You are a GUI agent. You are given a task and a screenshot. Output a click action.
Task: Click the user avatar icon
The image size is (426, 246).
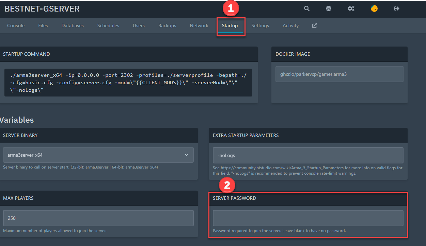pos(374,9)
